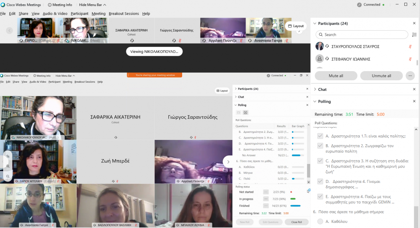Image resolution: width=420 pixels, height=228 pixels.
Task: Open the three-dot menu next to Unmute all
Action: point(410,76)
